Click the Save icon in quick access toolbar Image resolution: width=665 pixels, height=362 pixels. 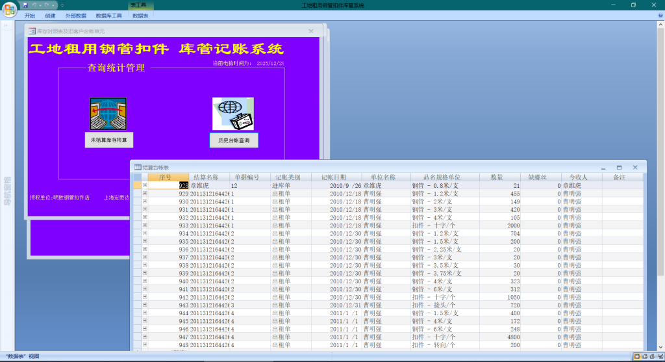[25, 5]
